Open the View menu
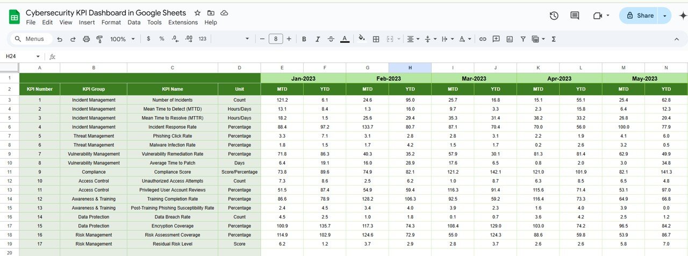688x256 pixels. point(66,23)
